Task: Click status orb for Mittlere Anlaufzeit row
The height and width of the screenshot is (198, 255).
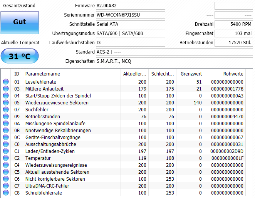Action: 6,89
